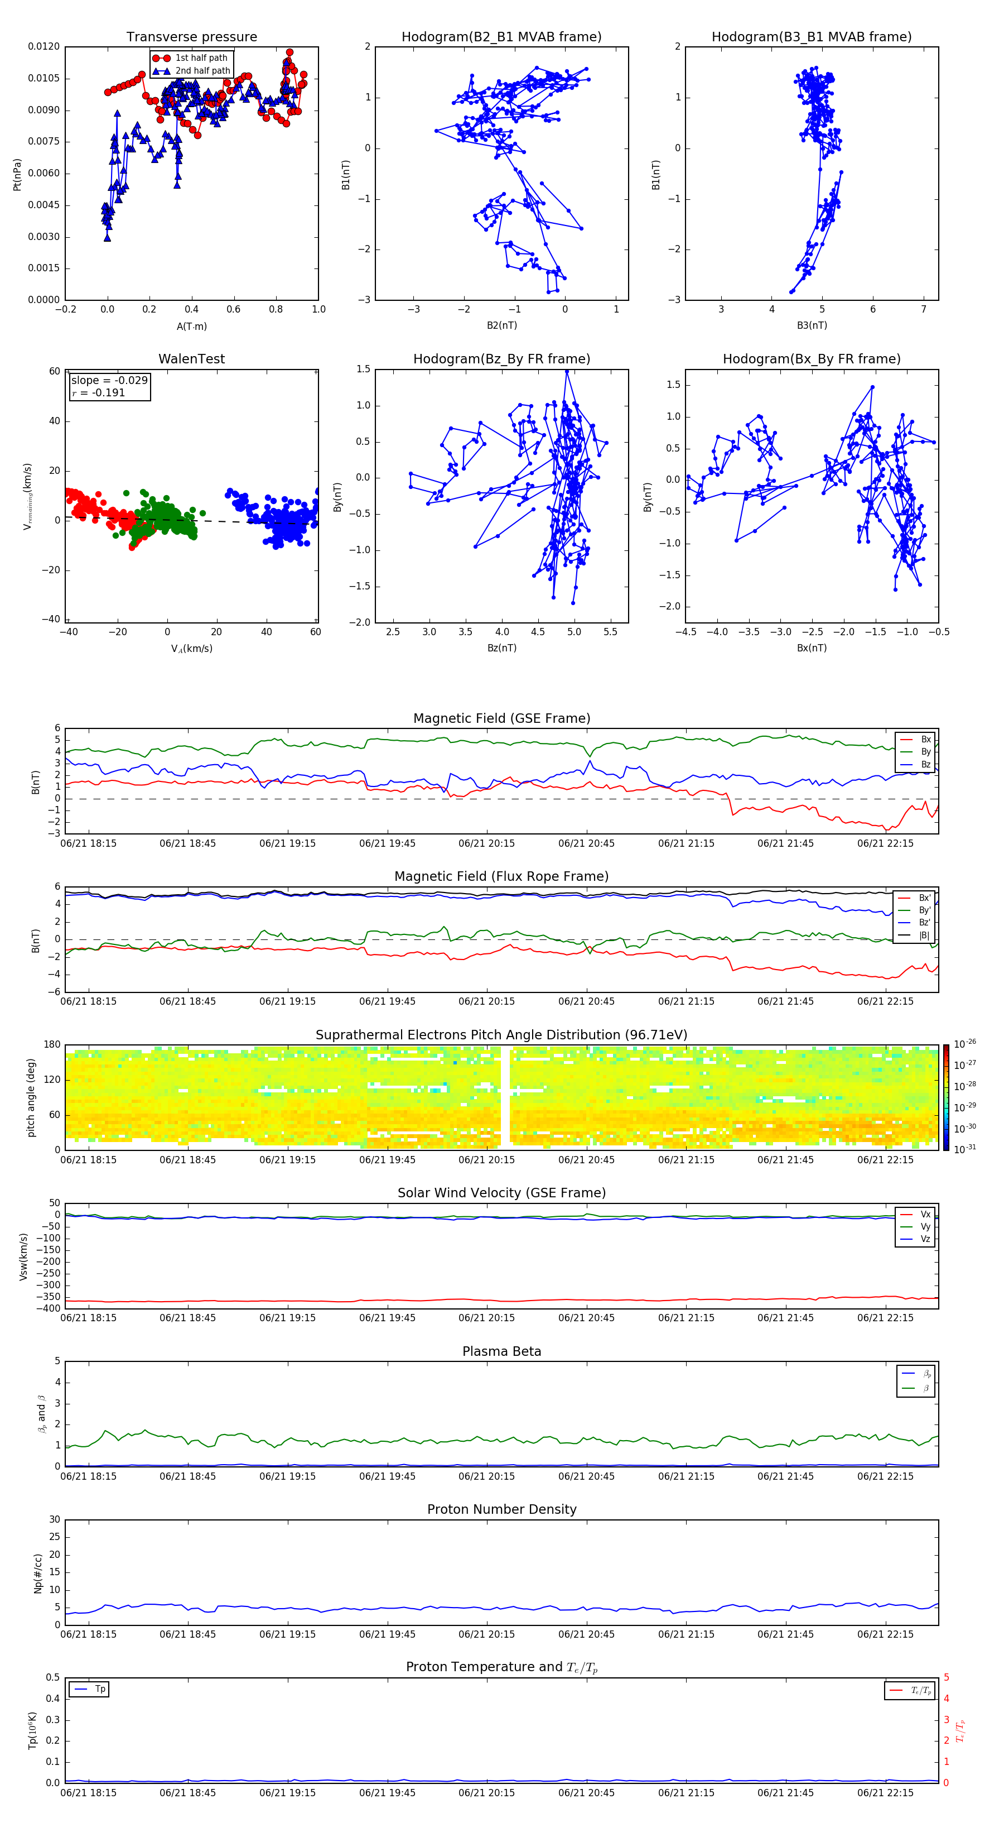Click the 'Plasma Beta' title
Screen dimensions: 1004x1842
[x=501, y=1351]
